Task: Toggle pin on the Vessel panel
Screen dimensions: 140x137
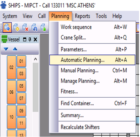Action: [30, 40]
